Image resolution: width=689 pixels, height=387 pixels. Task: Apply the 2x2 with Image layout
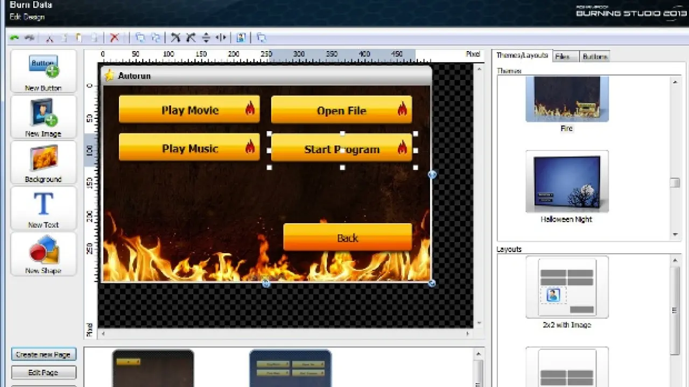click(567, 287)
